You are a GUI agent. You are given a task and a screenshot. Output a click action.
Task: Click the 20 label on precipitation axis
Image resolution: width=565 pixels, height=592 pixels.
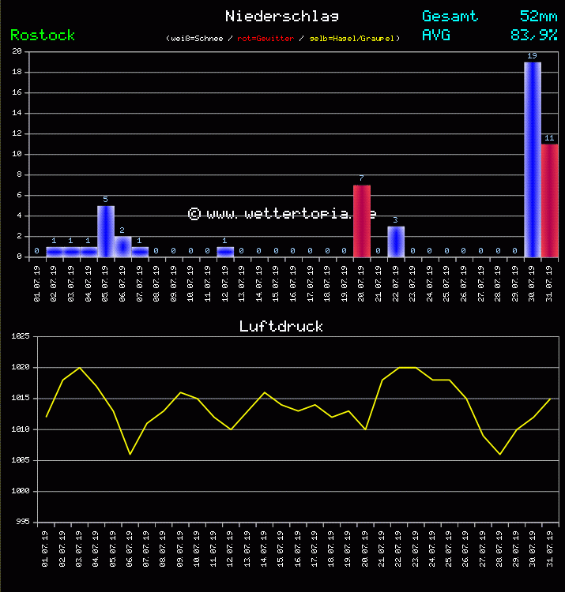point(17,52)
